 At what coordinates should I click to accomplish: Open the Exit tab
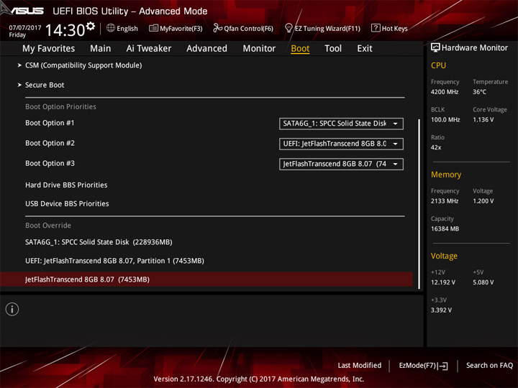click(x=365, y=49)
